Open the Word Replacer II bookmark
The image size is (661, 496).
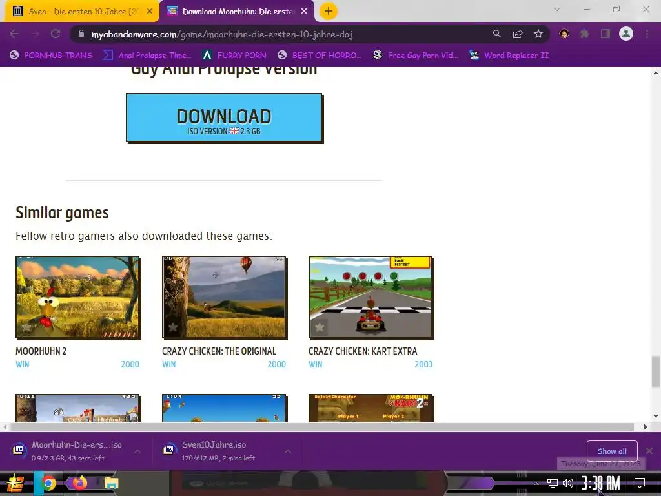pyautogui.click(x=509, y=56)
